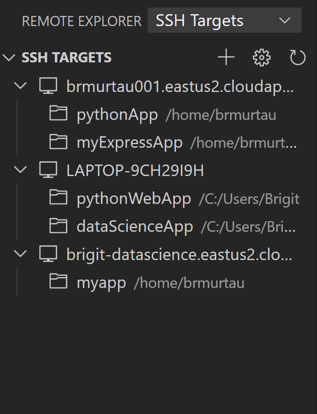Select the myapp folder under brigit-datascience
317x414 pixels.
pos(101,282)
